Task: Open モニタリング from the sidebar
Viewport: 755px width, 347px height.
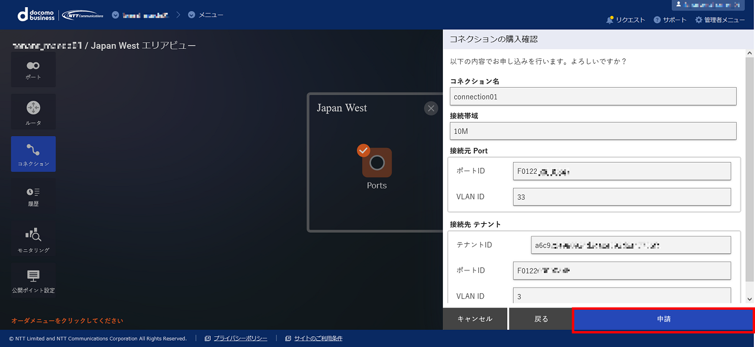Action: coord(33,239)
